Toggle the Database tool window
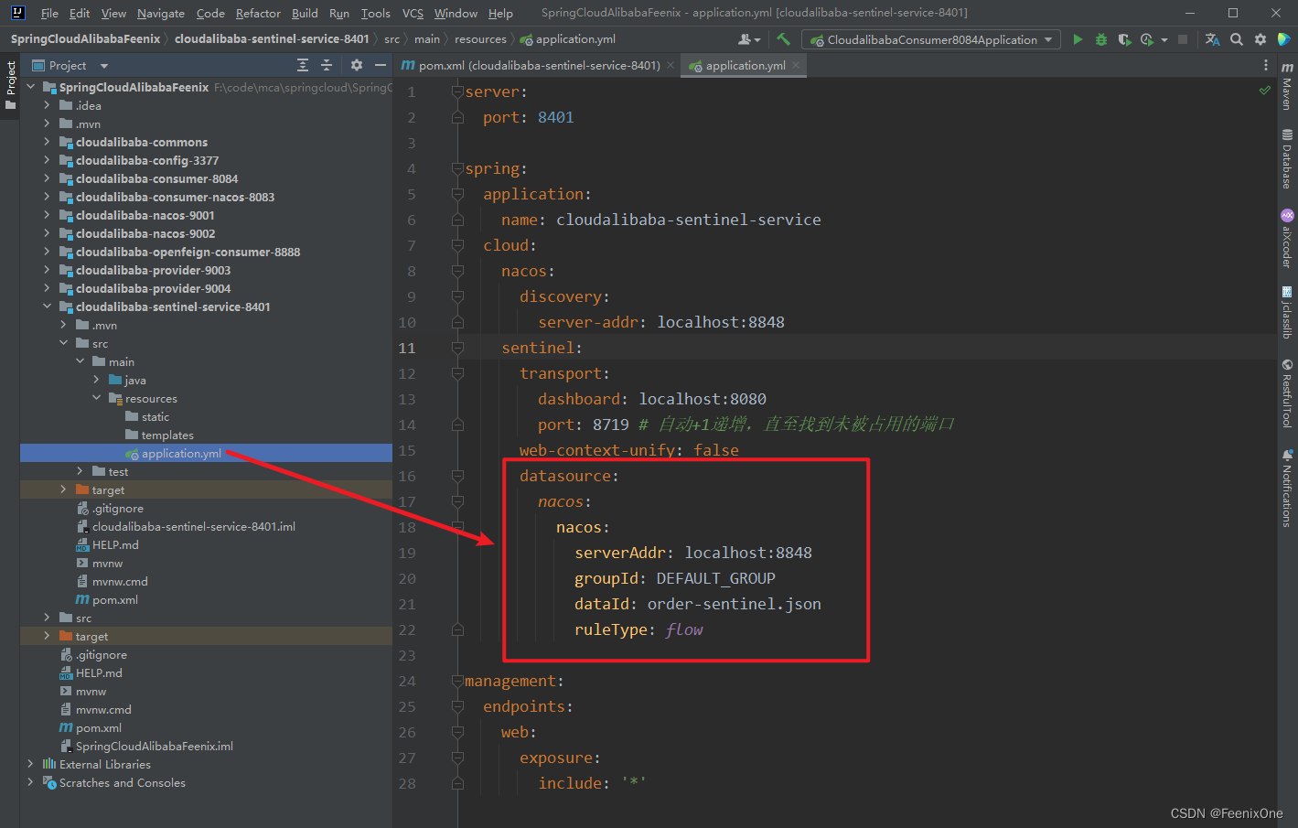 point(1287,159)
